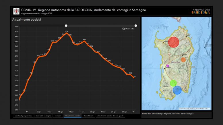This screenshot has height=125, width=223.
Task: Select the purple Oristano circle marker
Action: (x=168, y=66)
